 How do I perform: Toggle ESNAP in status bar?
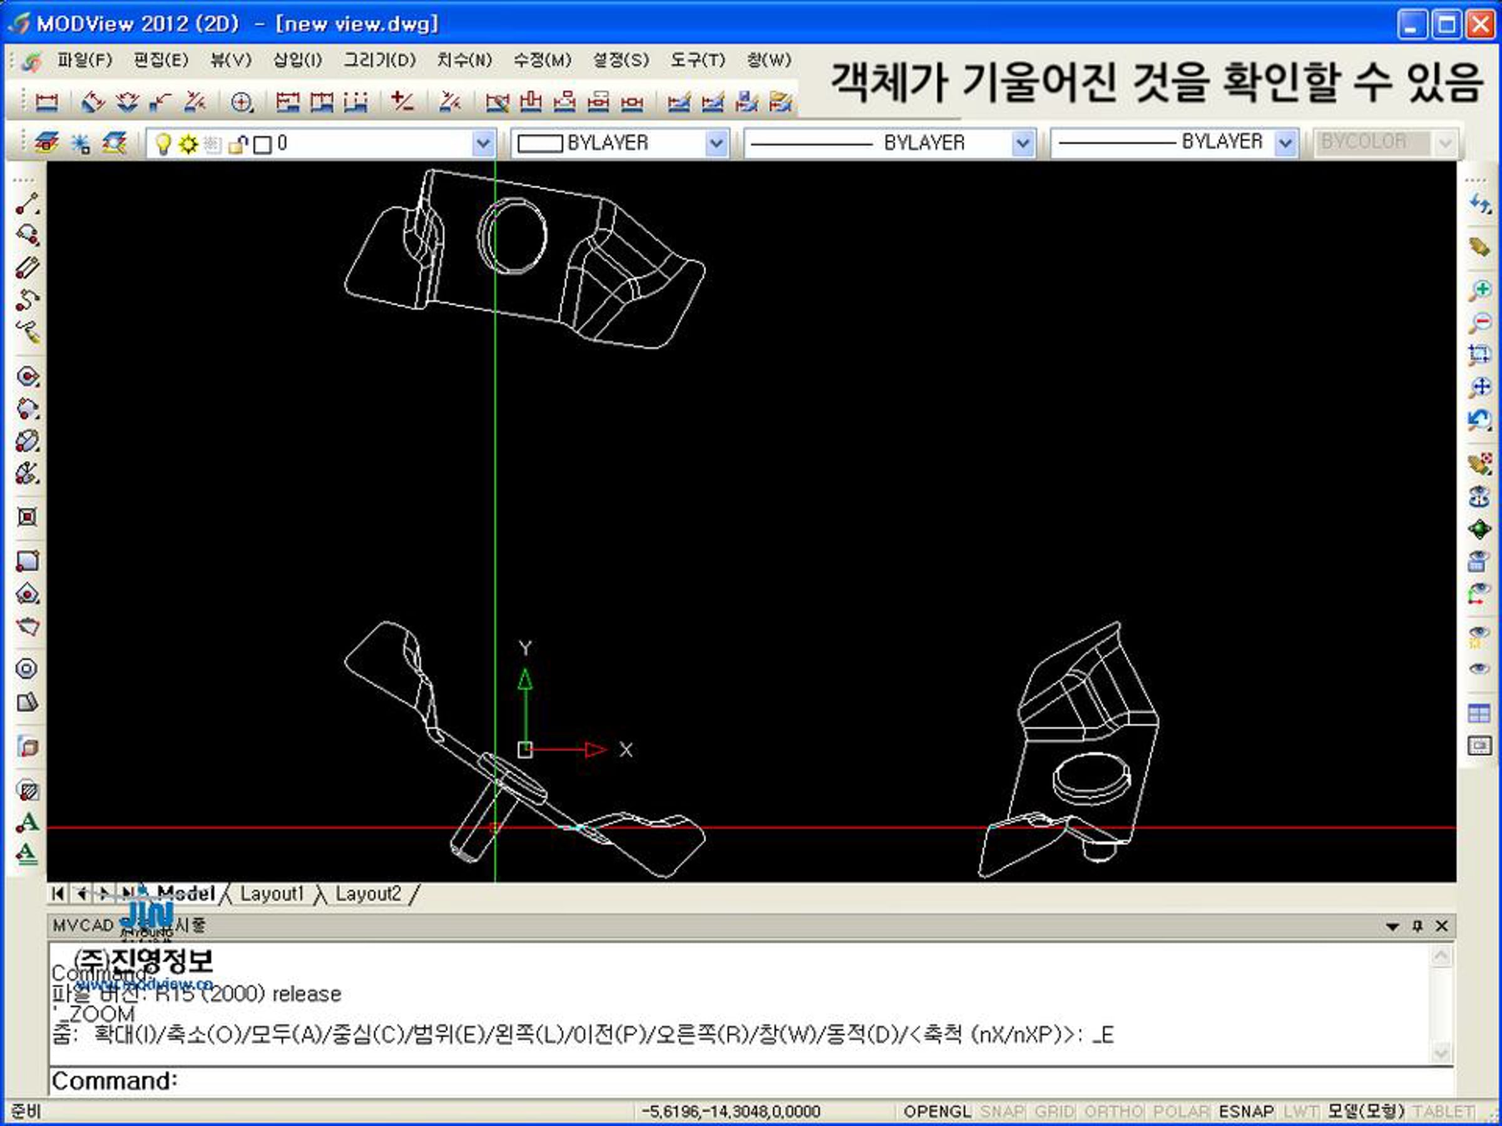1246,1111
